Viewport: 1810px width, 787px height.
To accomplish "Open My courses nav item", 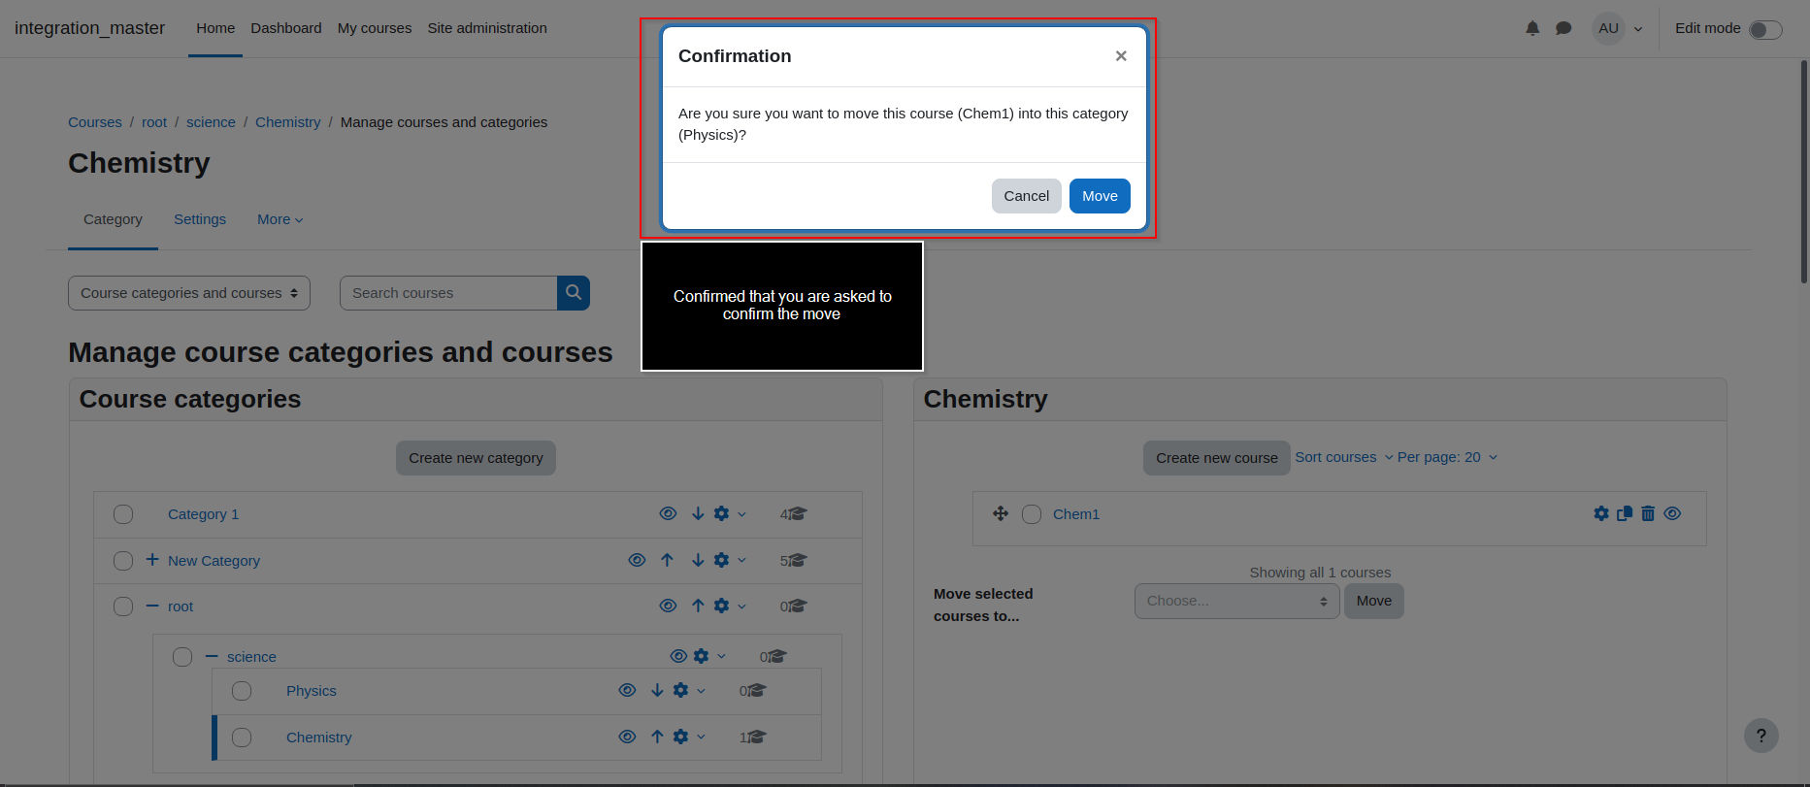I will 375,28.
